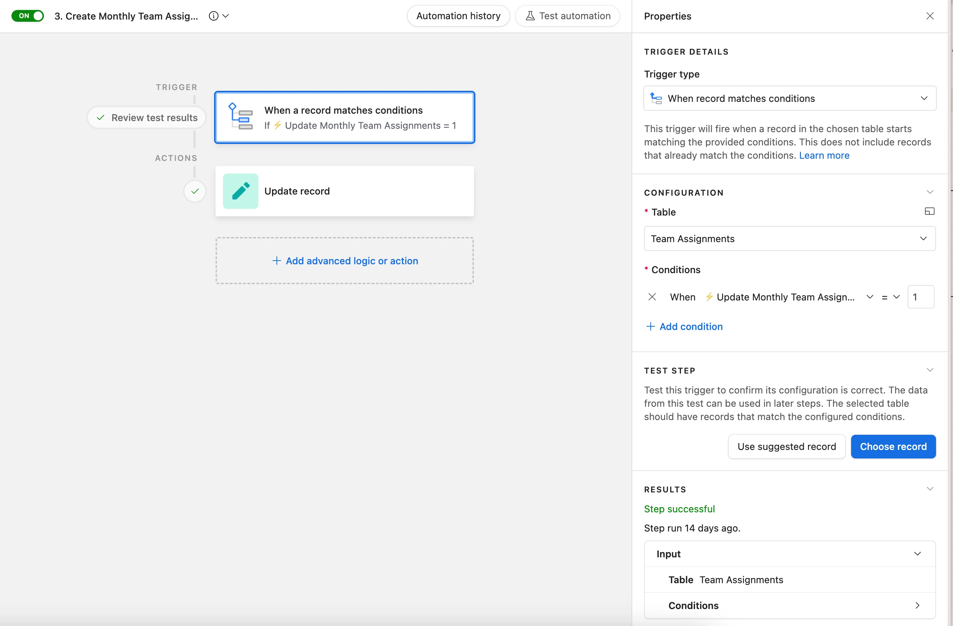Open the condition operator equals dropdown

[x=891, y=297]
